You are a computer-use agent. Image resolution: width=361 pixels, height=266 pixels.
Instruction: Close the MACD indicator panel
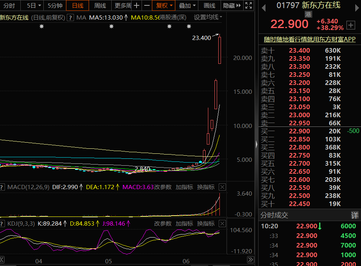[x=222, y=187]
